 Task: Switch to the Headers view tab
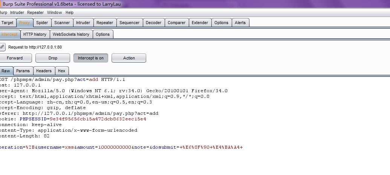44,71
